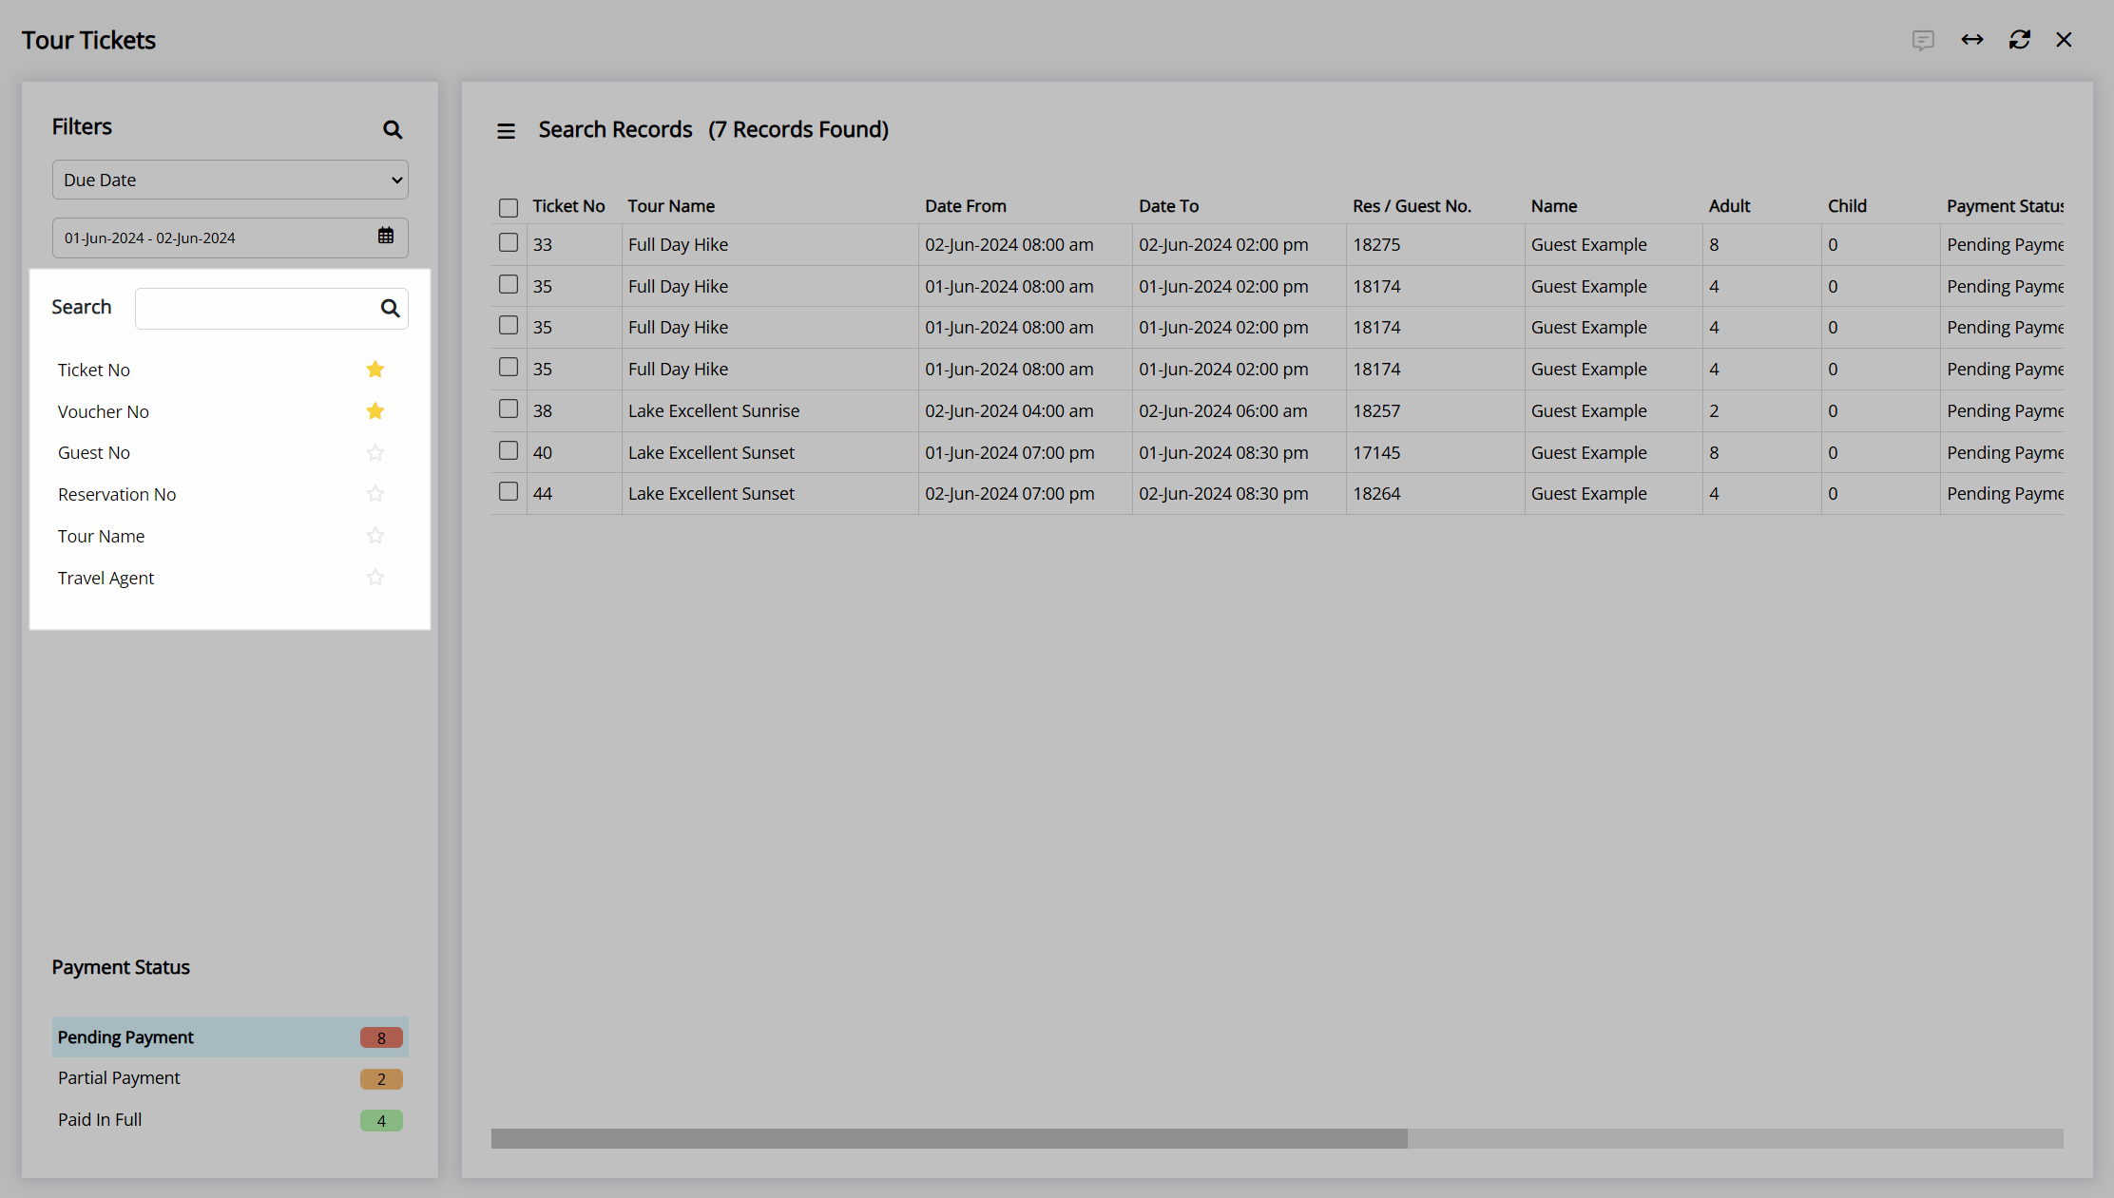Refresh the Tour Tickets window
Image resolution: width=2114 pixels, height=1198 pixels.
[2020, 39]
